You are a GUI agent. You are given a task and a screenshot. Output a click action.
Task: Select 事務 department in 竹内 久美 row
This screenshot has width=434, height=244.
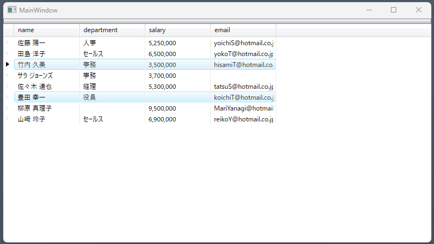pos(112,64)
